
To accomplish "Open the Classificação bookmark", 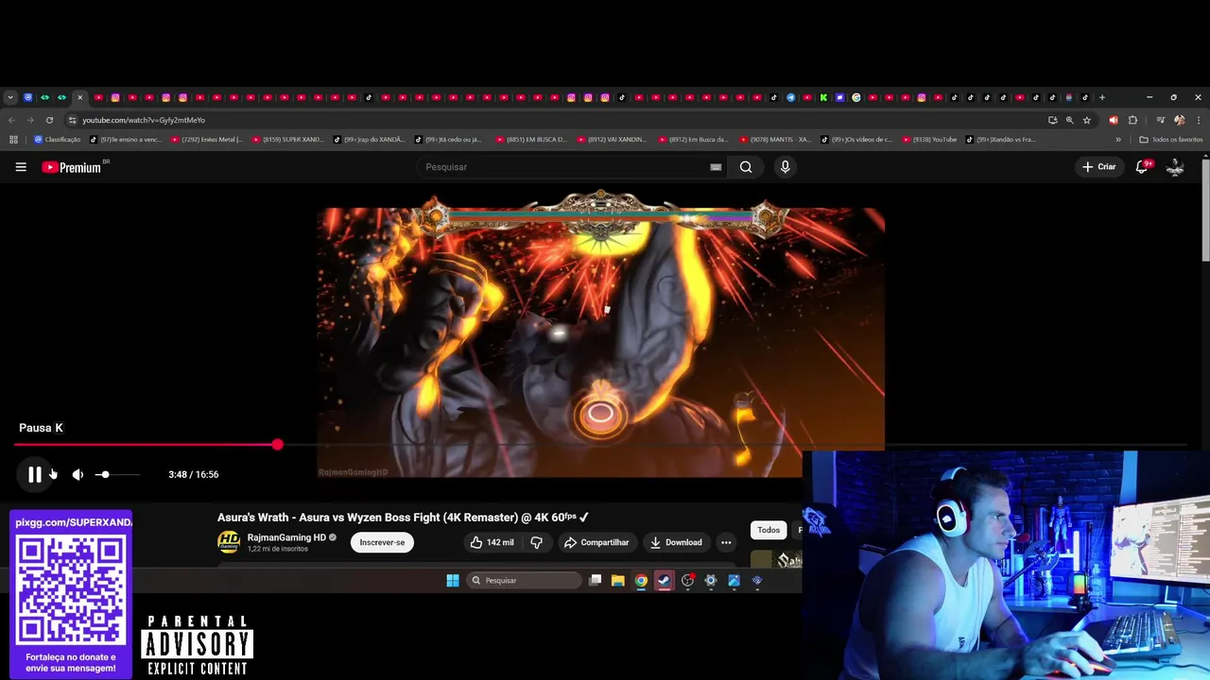I will pyautogui.click(x=58, y=140).
